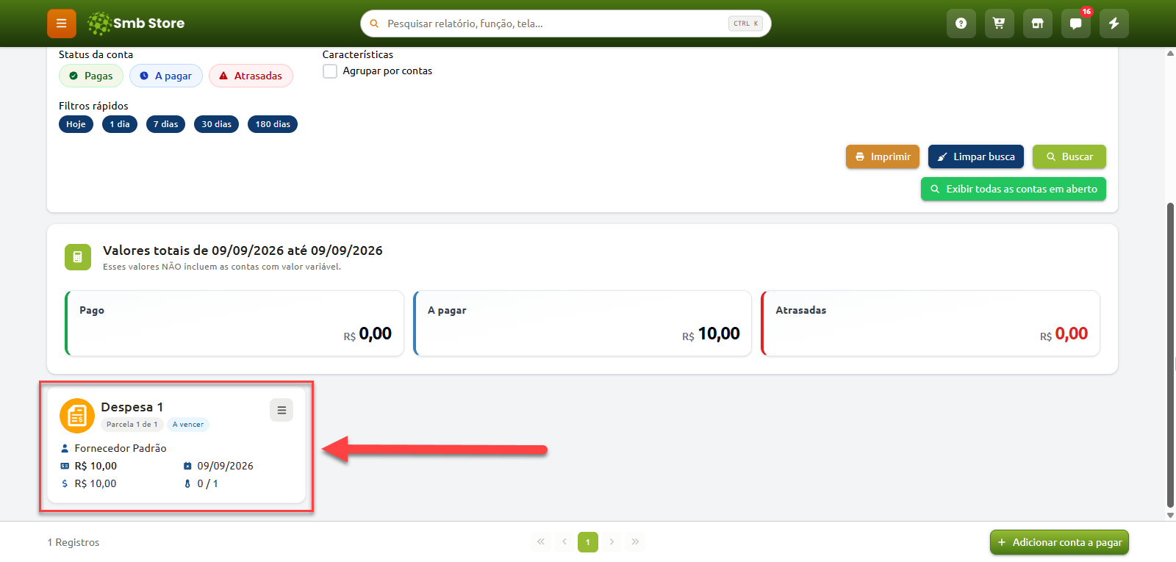The width and height of the screenshot is (1176, 562).
Task: Toggle the A pagar status filter
Action: tap(166, 76)
